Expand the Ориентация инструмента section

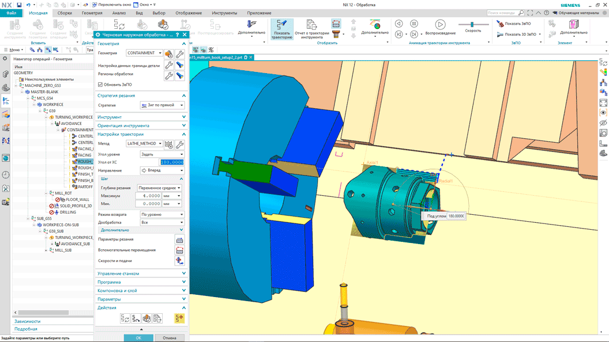(141, 126)
